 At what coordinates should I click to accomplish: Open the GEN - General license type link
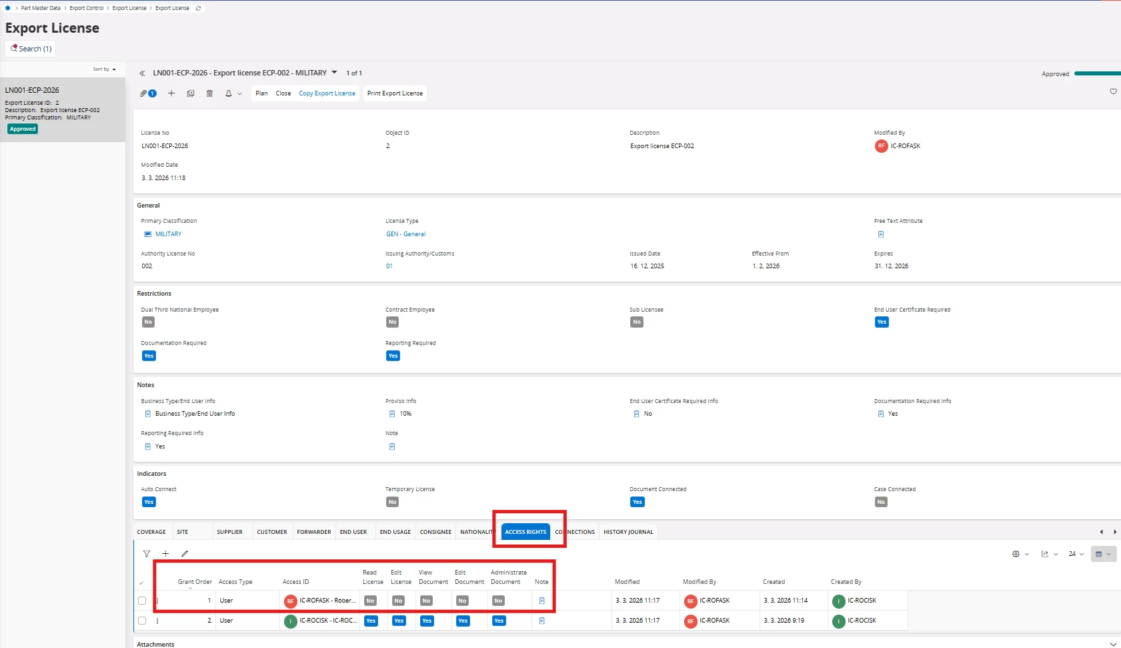click(x=405, y=234)
